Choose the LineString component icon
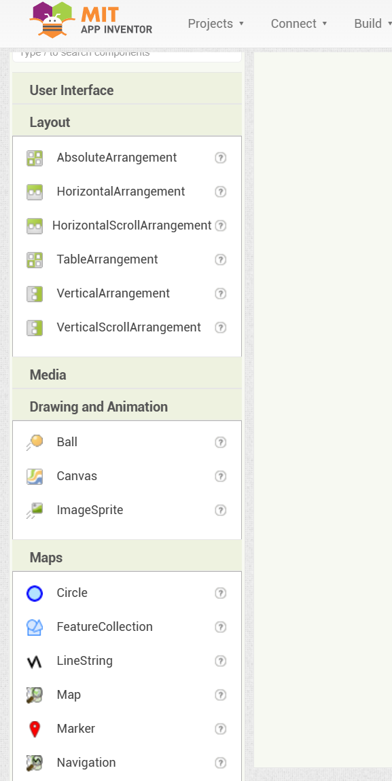 [x=35, y=661]
